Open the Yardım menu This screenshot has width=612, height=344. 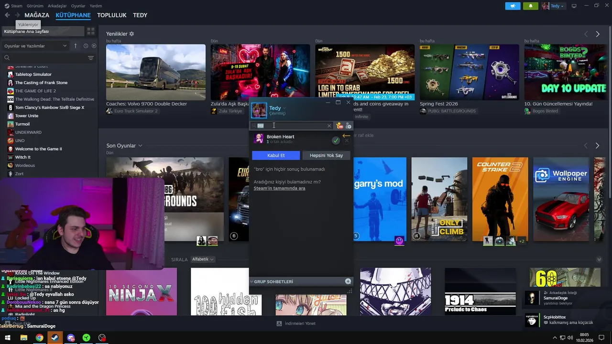[96, 6]
